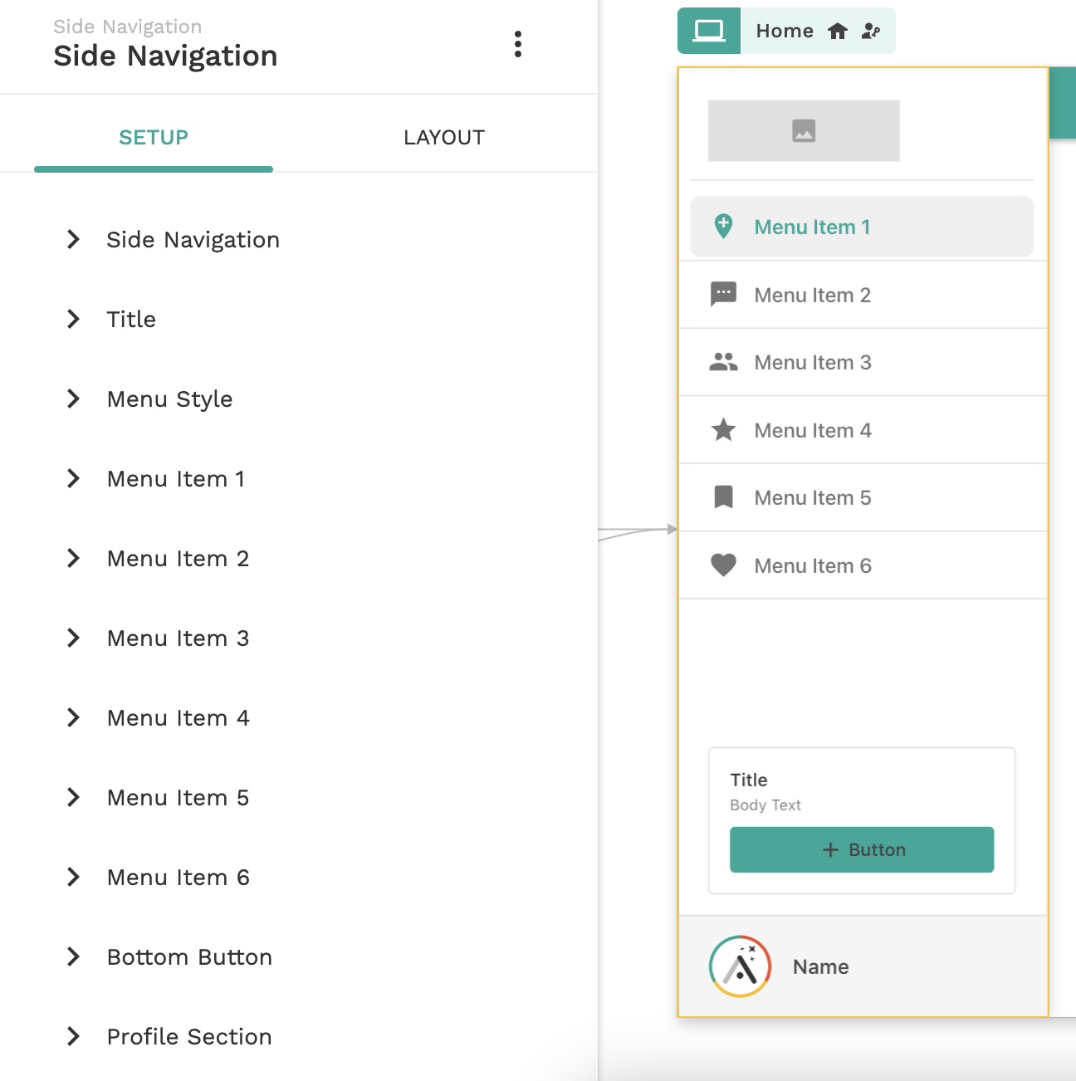Select the image placeholder in the preview
Viewport: 1076px width, 1081px height.
click(x=804, y=131)
